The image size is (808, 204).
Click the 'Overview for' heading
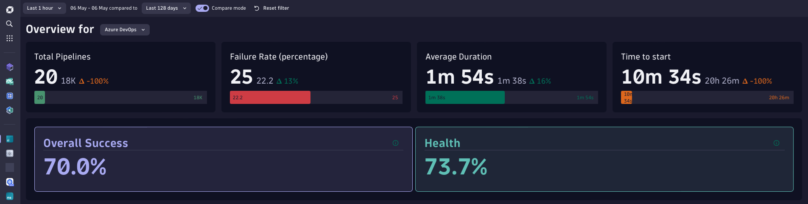click(x=60, y=29)
